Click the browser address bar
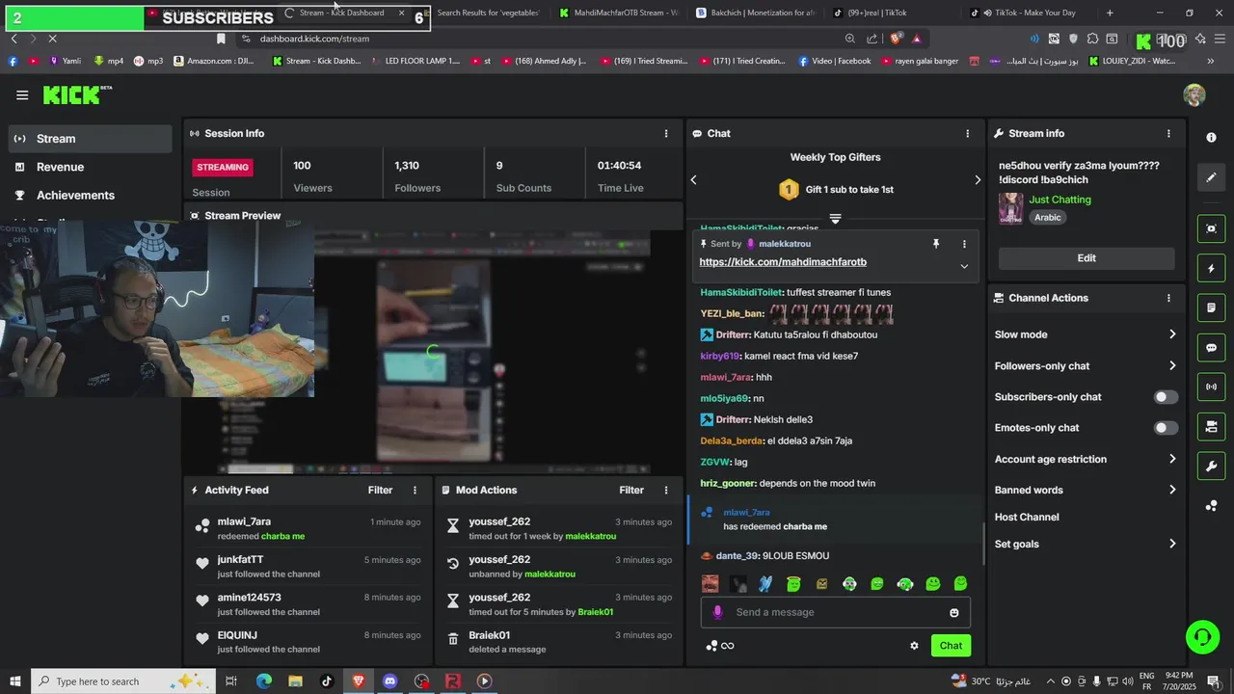 (x=540, y=39)
